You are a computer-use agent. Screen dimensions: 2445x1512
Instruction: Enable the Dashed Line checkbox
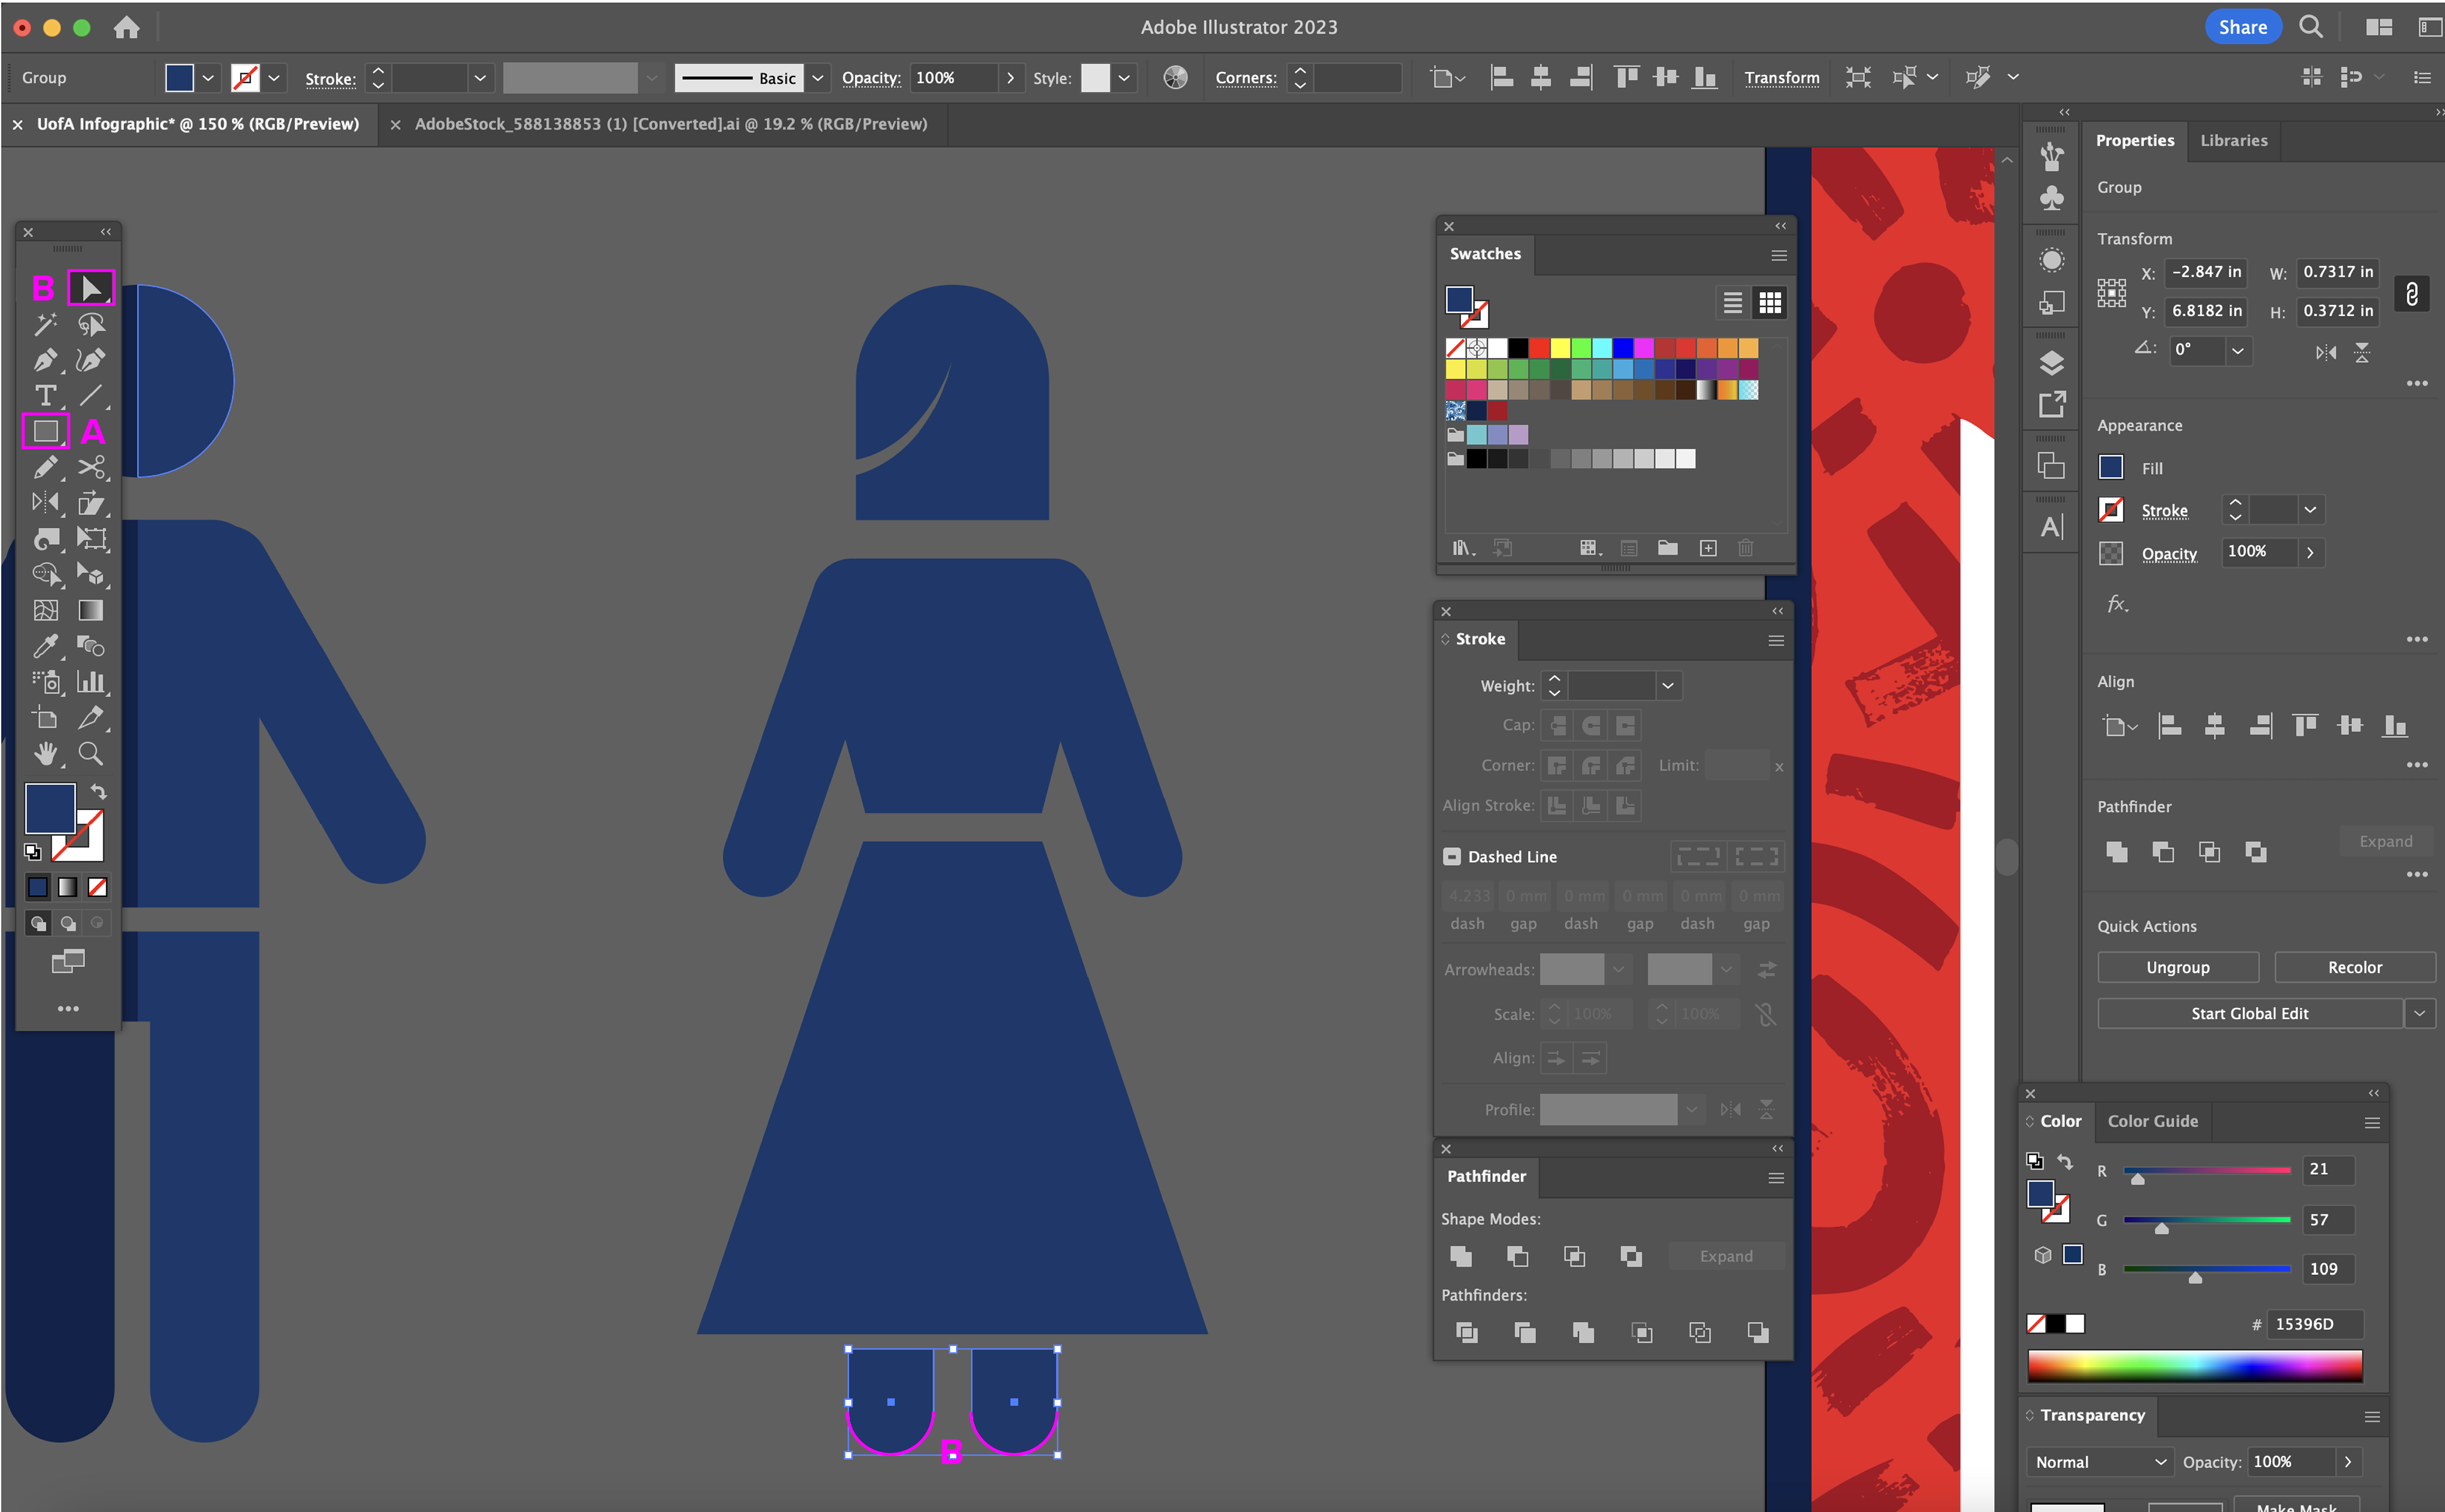tap(1452, 857)
